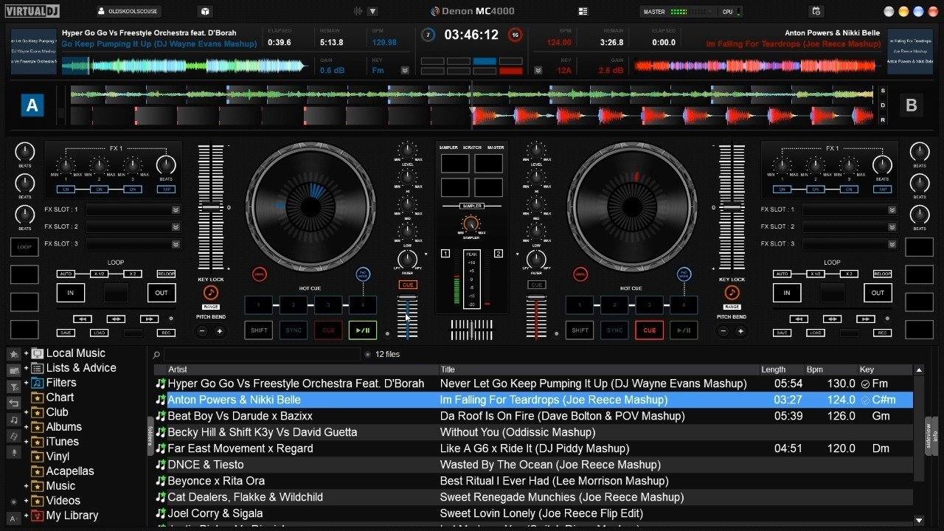Nudge deck A pitch bend minus
The height and width of the screenshot is (531, 944).
point(203,331)
